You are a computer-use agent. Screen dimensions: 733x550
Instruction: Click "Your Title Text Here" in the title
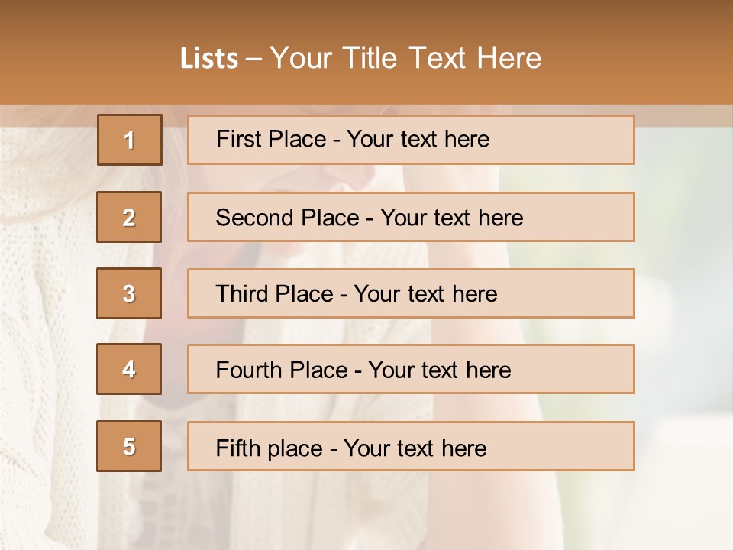point(405,59)
